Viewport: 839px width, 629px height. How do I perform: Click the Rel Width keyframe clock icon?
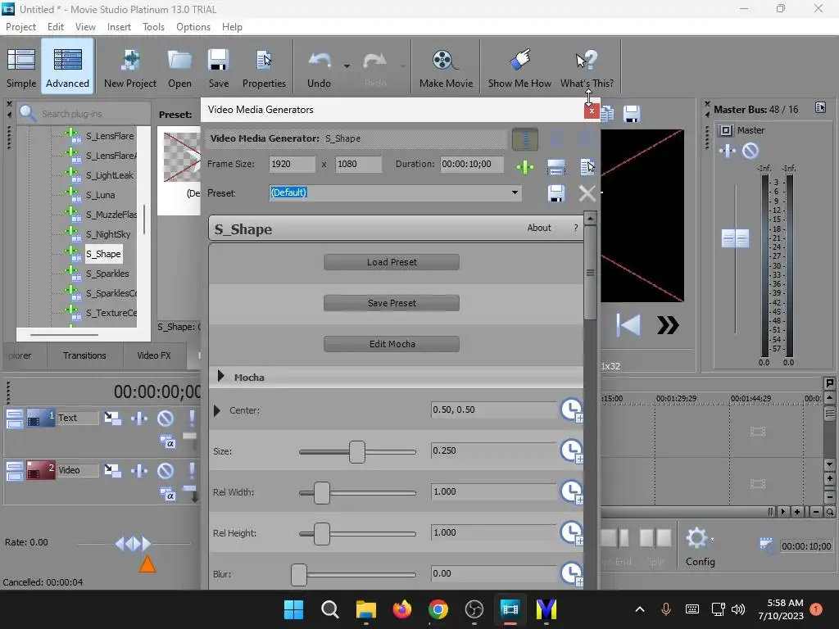(x=571, y=491)
